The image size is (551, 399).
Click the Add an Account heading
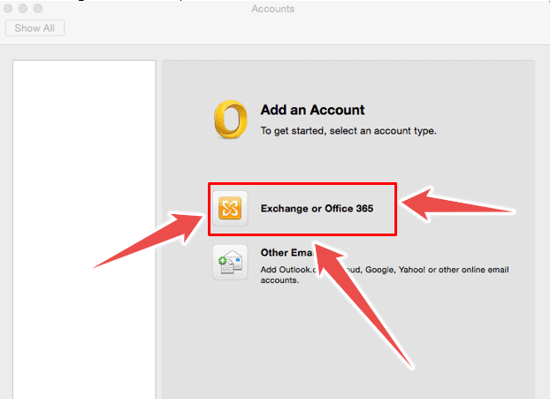[312, 111]
